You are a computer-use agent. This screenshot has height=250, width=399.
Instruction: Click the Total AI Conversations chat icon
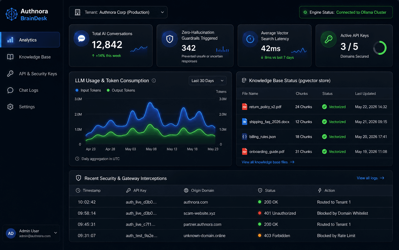point(82,38)
